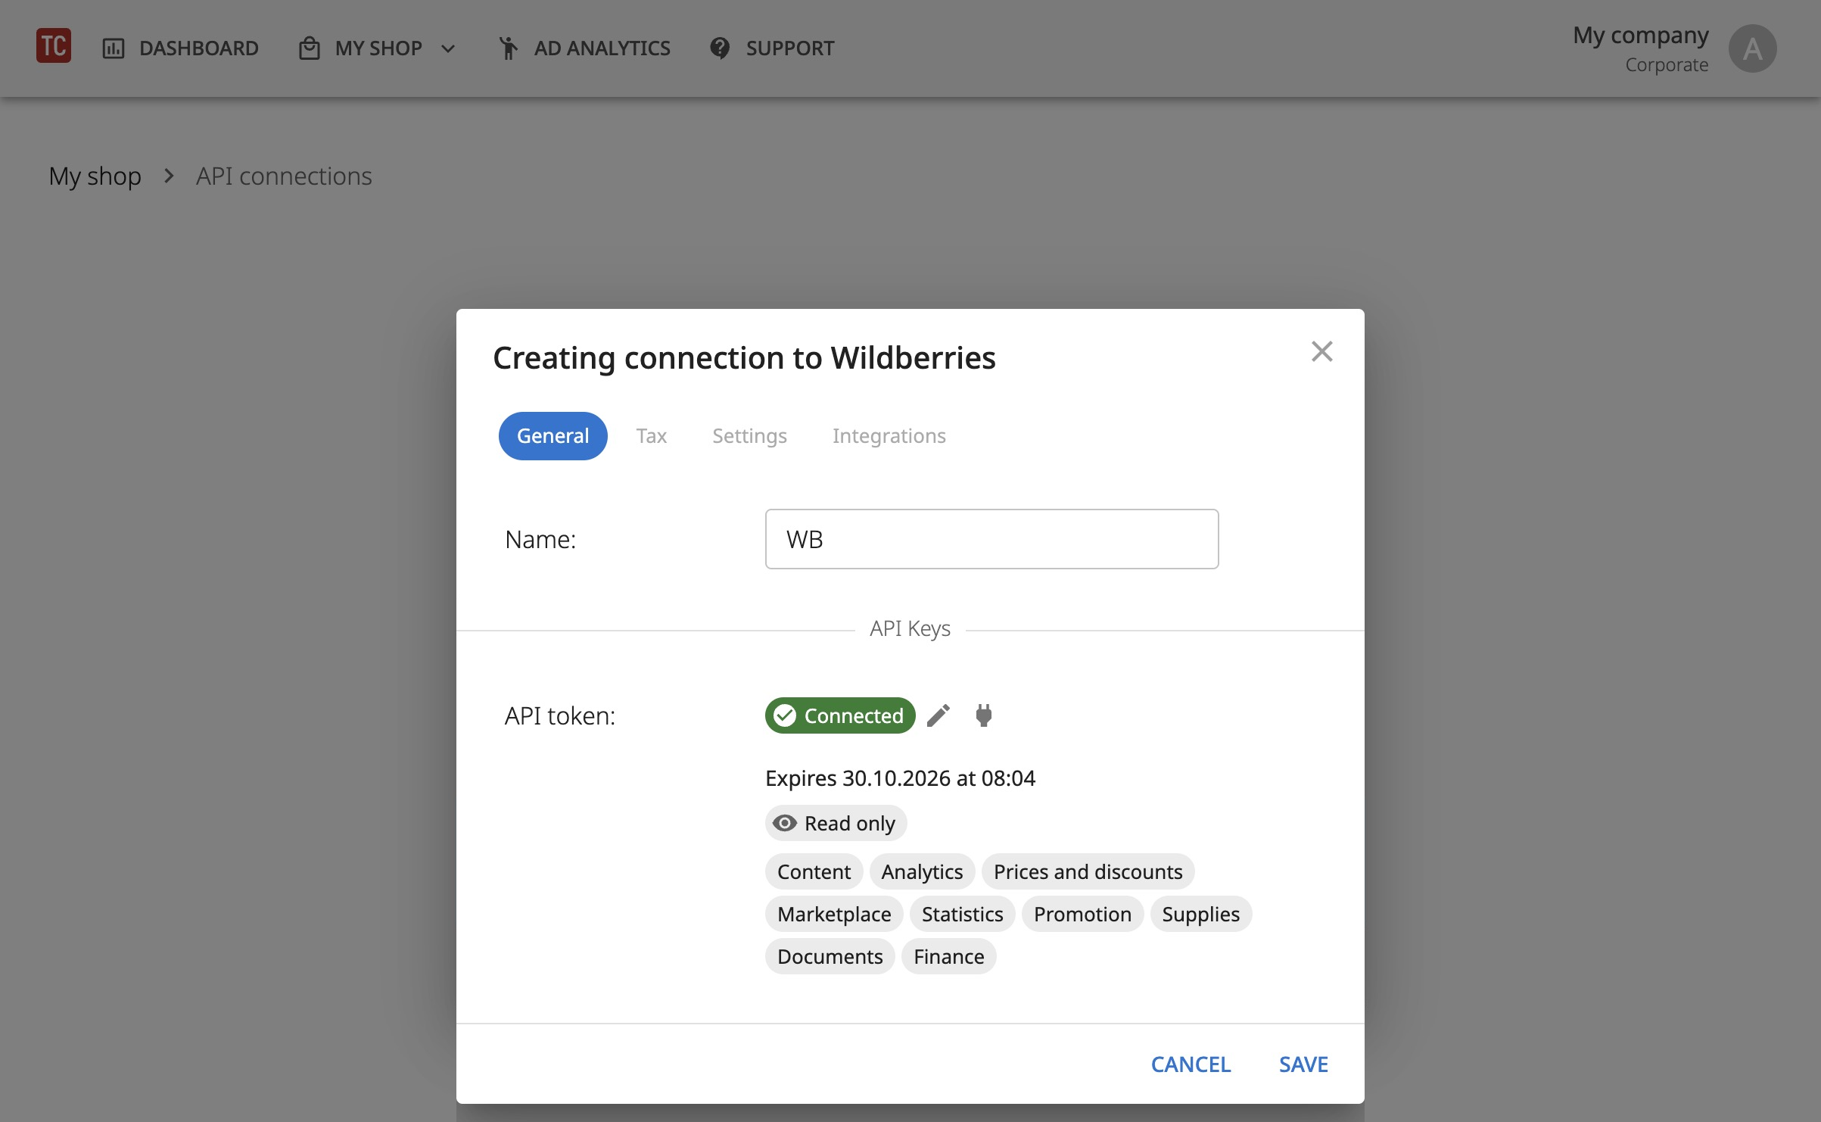Click the Finance permission chip
Screen dimensions: 1821x1122
pos(948,956)
